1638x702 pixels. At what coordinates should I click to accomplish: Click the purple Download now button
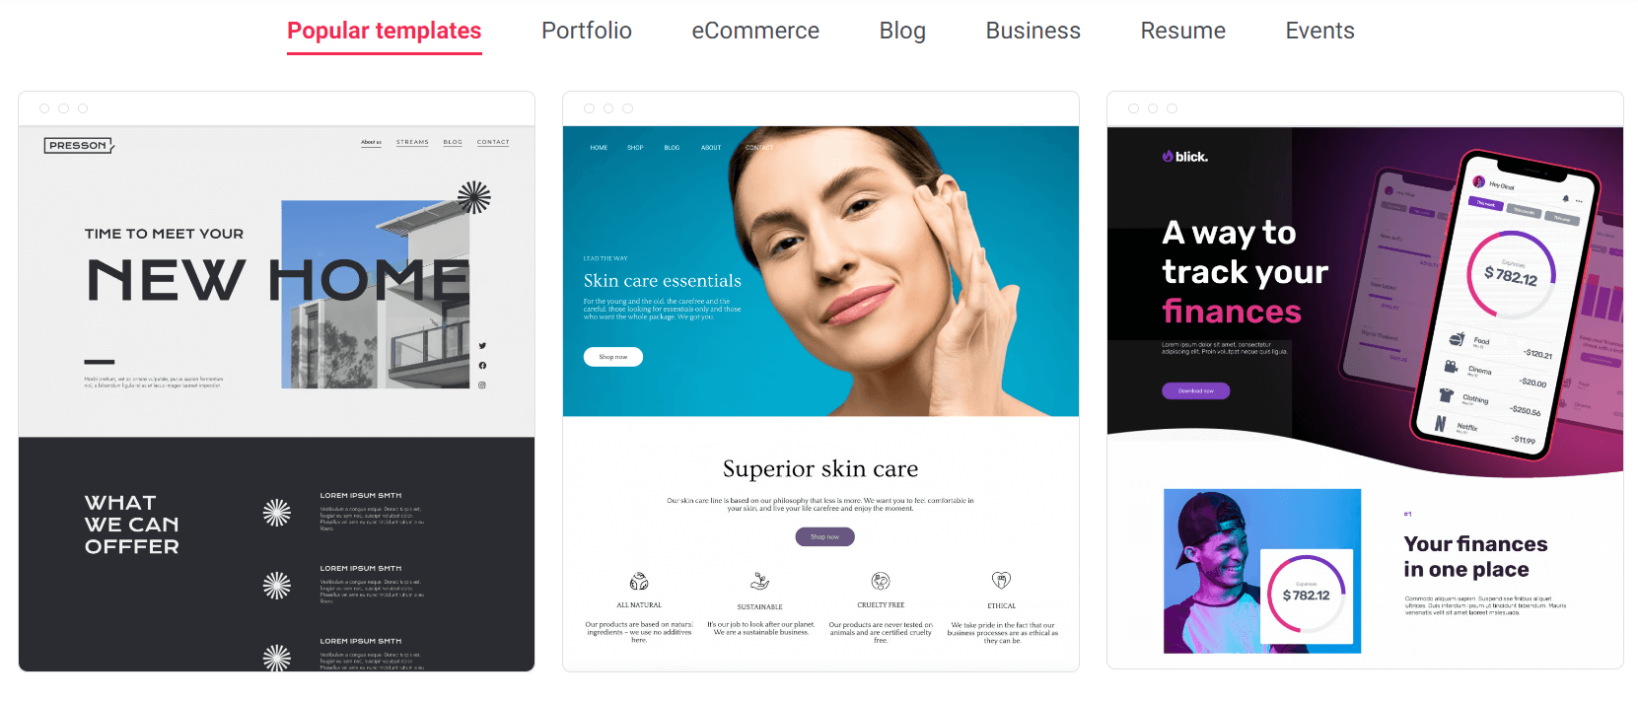(x=1196, y=390)
